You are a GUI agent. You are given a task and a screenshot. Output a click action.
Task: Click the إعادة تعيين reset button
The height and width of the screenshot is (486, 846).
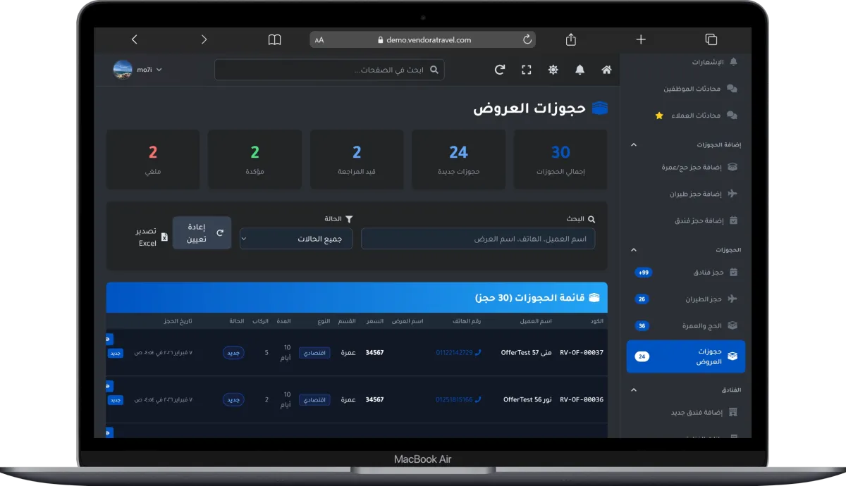coord(202,232)
